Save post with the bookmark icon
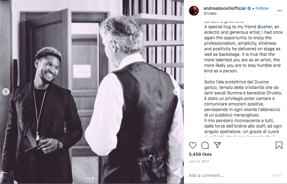 coord(279,145)
